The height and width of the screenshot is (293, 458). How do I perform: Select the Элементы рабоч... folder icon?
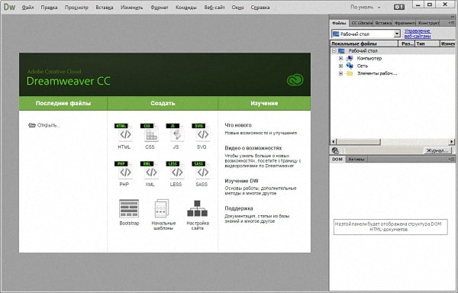click(x=350, y=73)
